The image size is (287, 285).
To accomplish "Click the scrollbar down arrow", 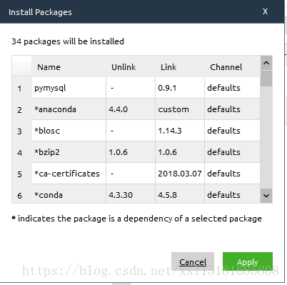I will (x=266, y=196).
